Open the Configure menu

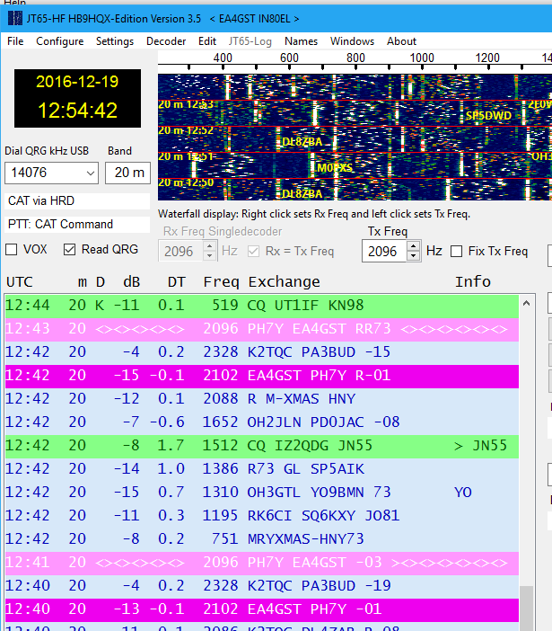(x=59, y=41)
